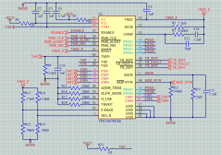Viewport: 222px width, 155px height.
Task: Select capacitor C12 20pF symbol
Action: 187,44
